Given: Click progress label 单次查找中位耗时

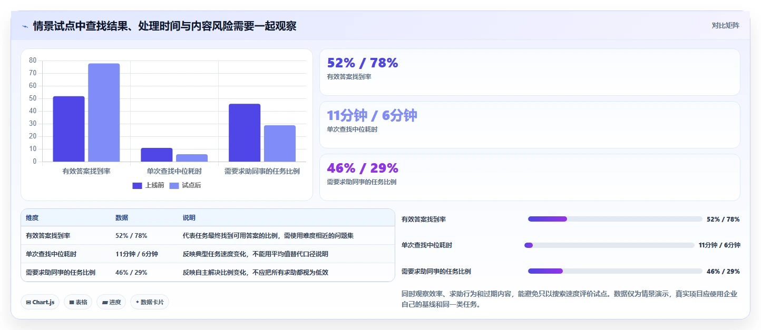Looking at the screenshot, I should point(427,245).
